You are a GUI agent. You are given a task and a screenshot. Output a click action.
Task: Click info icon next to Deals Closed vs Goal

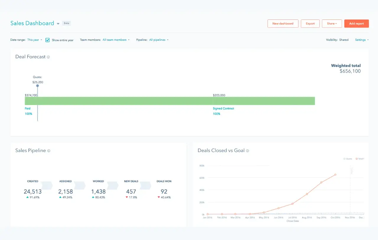(247, 151)
